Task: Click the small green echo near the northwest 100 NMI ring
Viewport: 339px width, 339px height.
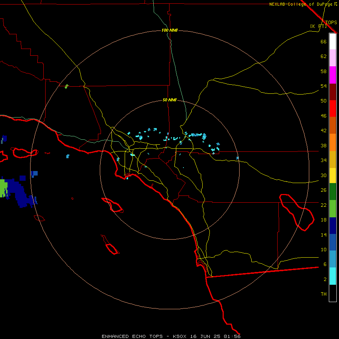Action: (66, 87)
